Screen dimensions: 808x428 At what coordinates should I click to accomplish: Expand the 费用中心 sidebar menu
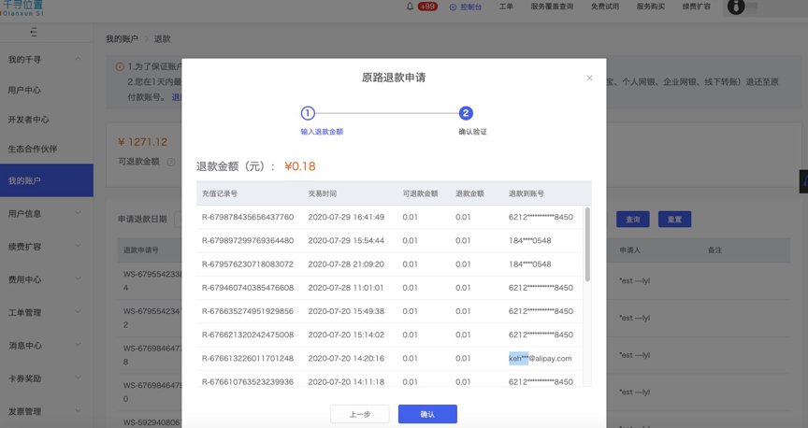[78, 279]
